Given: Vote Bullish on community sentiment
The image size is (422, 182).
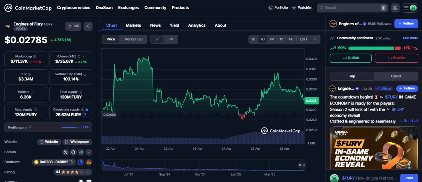Looking at the screenshot, I should (x=351, y=58).
